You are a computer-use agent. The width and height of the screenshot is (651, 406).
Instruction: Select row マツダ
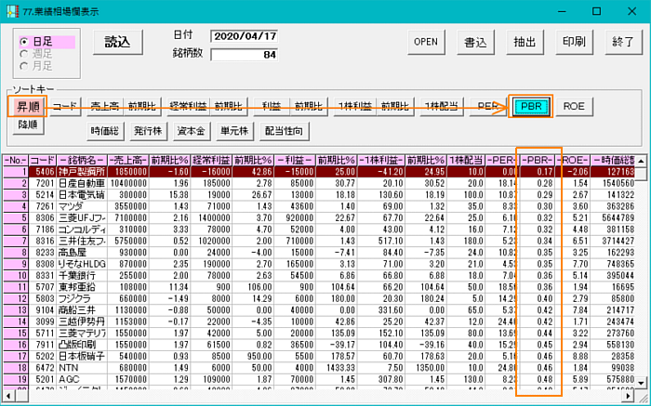[x=319, y=206]
